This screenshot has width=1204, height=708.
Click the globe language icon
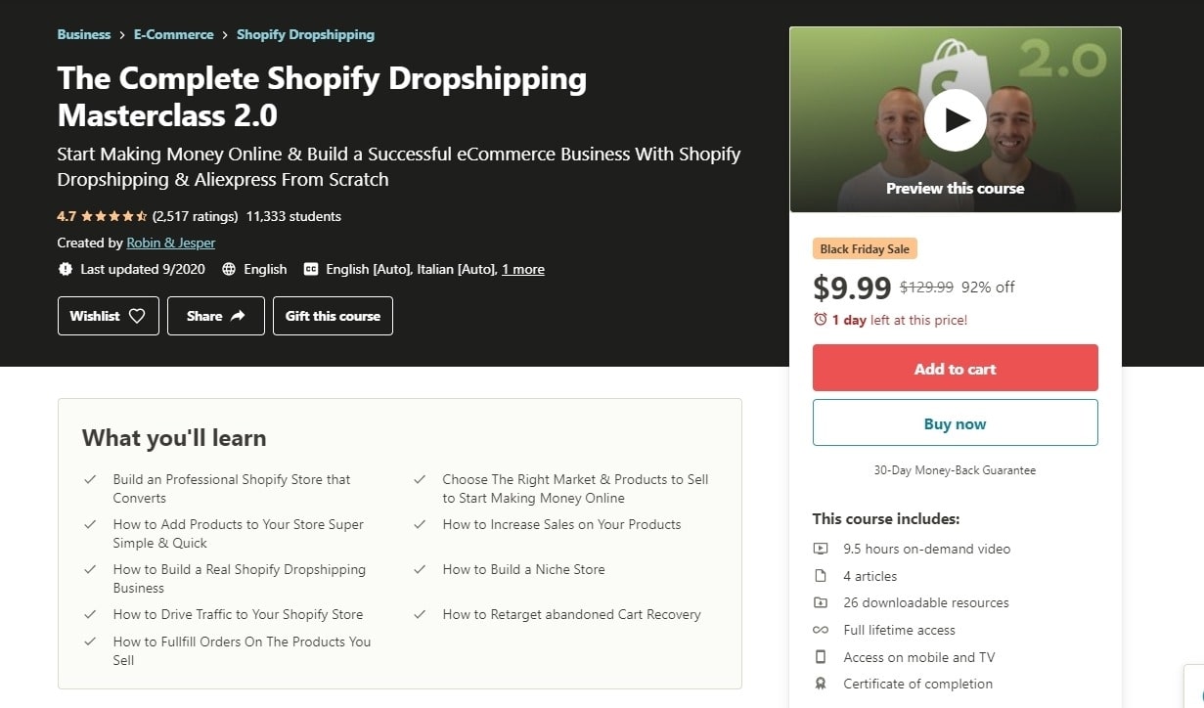click(229, 269)
